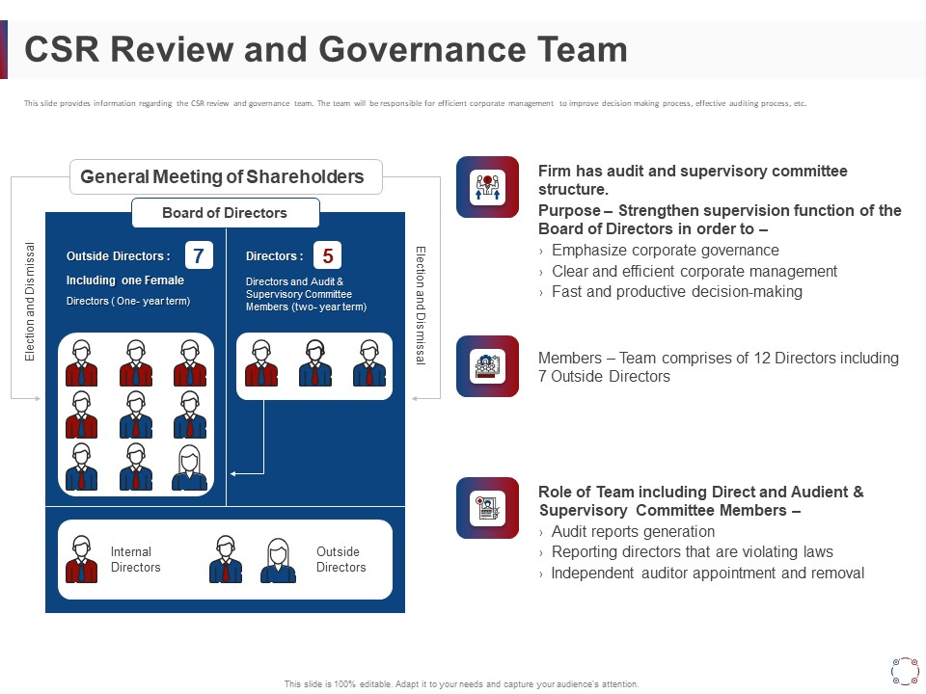Screen dimensions: 926x694
Task: Click the slide description subtitle line
Action: [415, 103]
